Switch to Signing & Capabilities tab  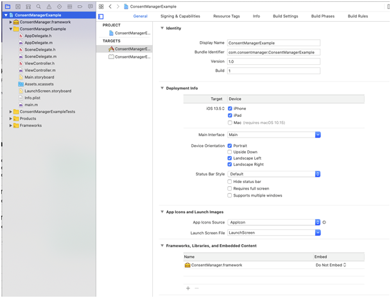(180, 16)
